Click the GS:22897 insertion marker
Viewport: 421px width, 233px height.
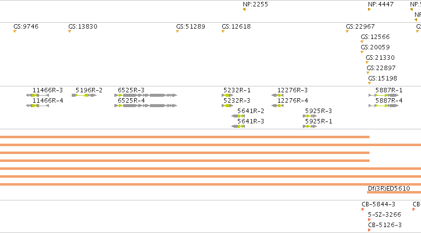pos(368,73)
